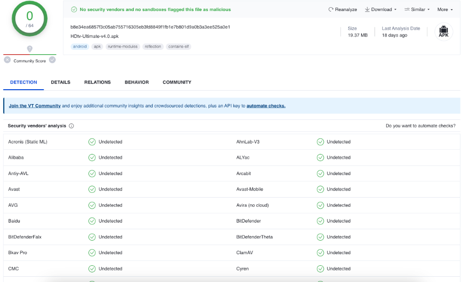Click the automate checks link
Image resolution: width=461 pixels, height=282 pixels.
click(x=266, y=106)
